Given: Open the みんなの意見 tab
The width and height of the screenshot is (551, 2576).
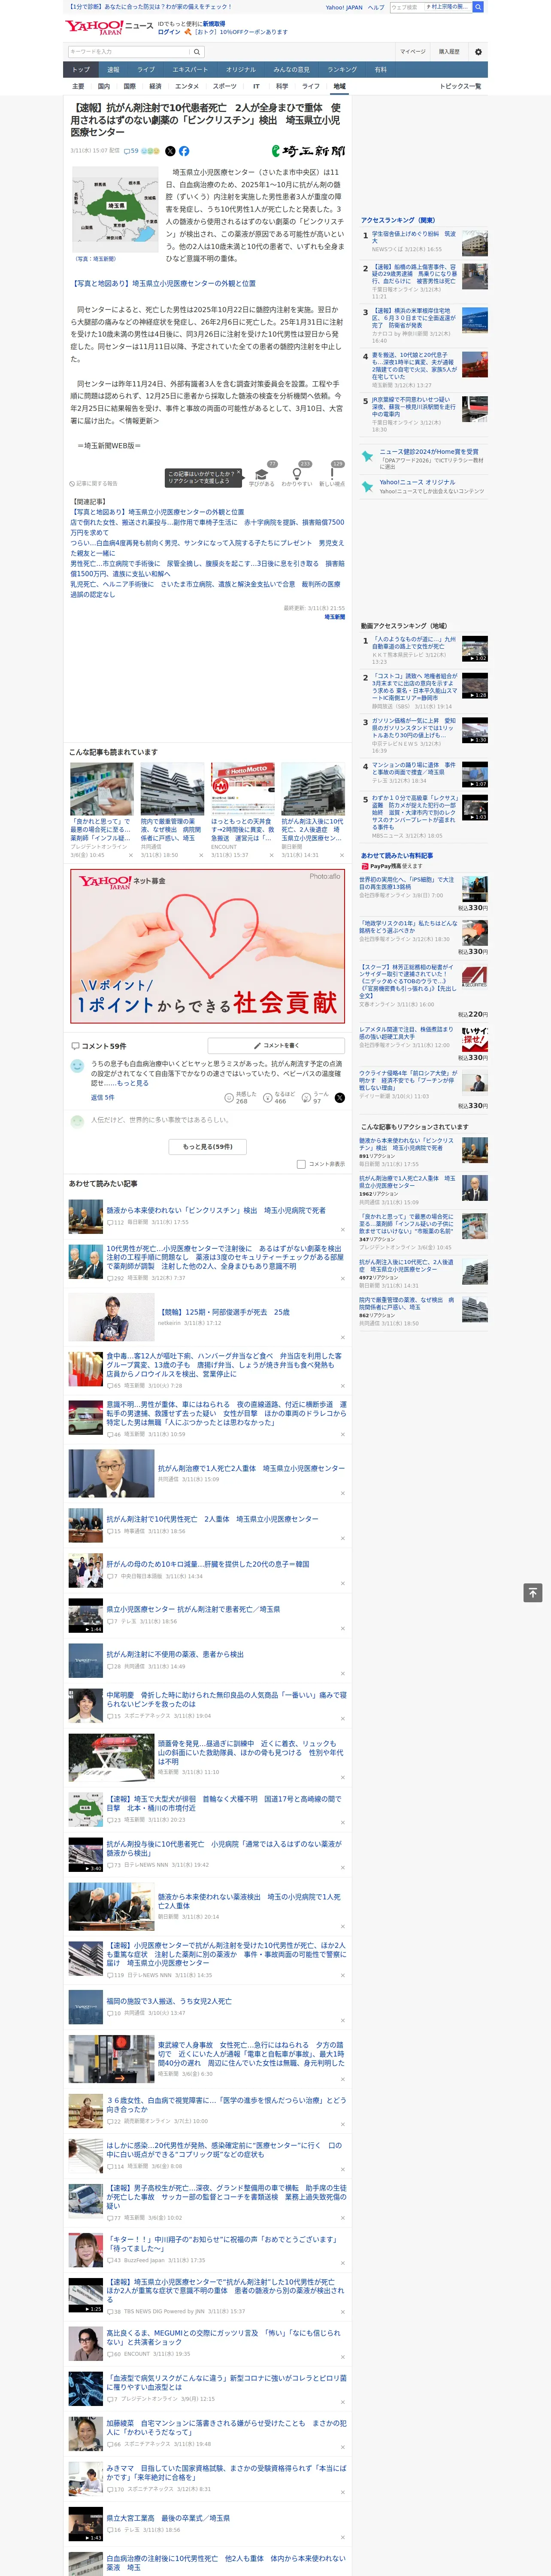Looking at the screenshot, I should [292, 70].
